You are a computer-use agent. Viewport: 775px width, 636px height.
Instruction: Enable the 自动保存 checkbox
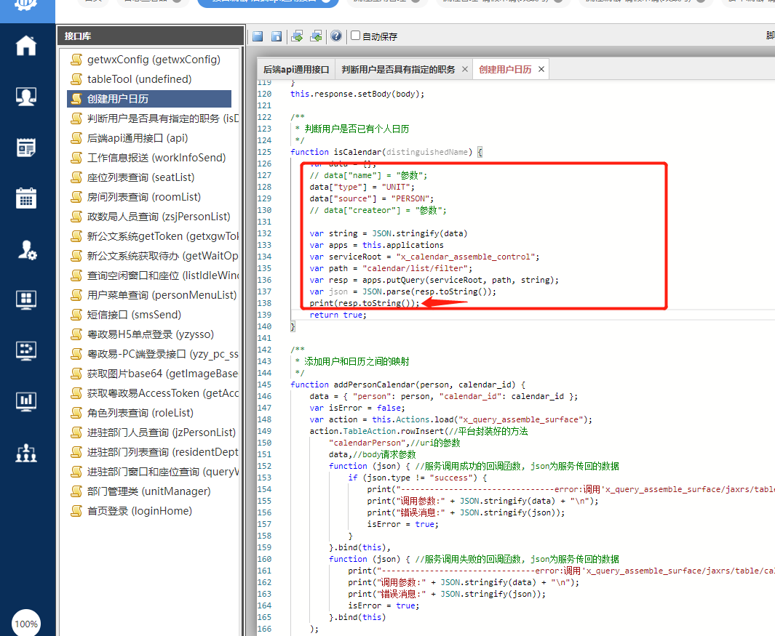355,36
